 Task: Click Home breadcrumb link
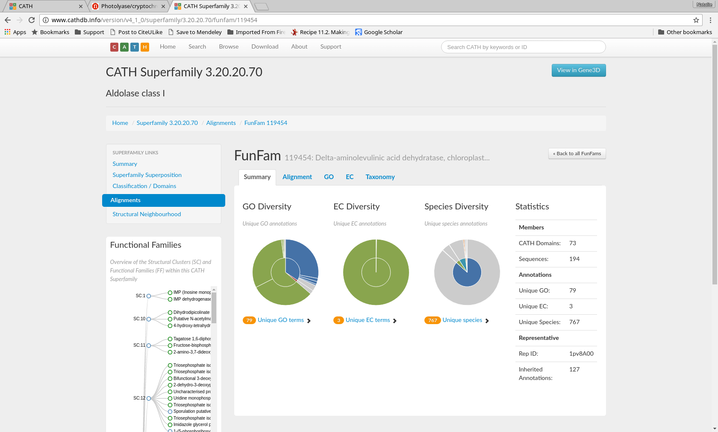120,123
